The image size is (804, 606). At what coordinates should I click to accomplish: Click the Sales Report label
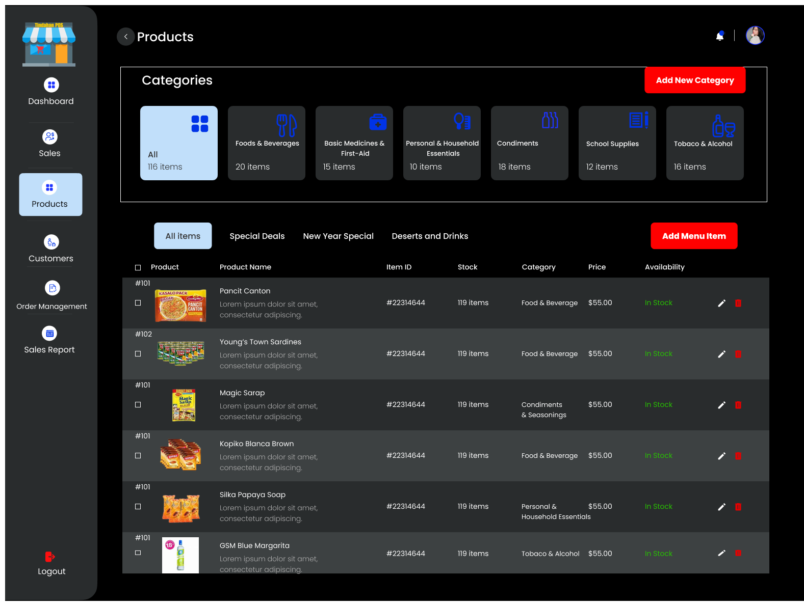(49, 350)
